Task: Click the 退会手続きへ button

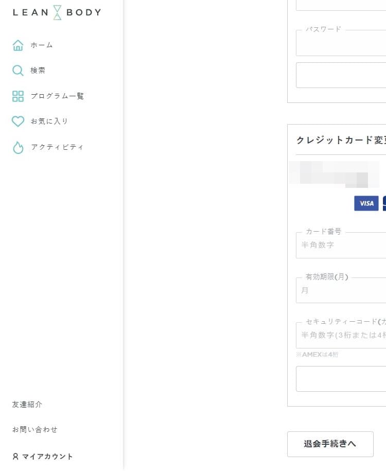Action: pos(330,444)
